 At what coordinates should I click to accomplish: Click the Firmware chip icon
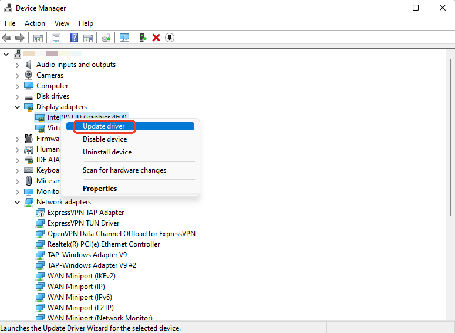tap(29, 139)
